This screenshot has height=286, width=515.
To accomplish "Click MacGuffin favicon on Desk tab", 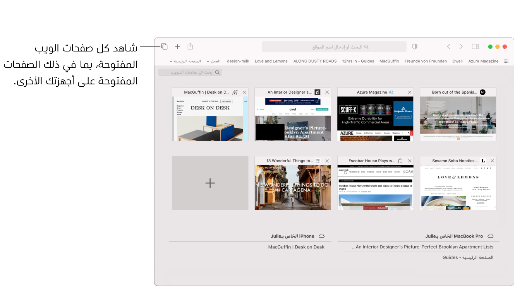I will coord(235,92).
